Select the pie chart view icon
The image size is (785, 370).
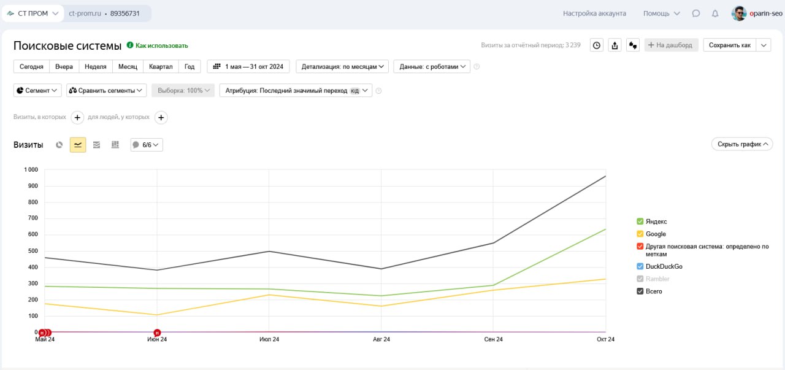click(59, 145)
